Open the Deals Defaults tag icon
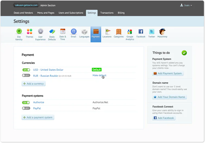This screenshot has height=143, width=205. [x=52, y=31]
